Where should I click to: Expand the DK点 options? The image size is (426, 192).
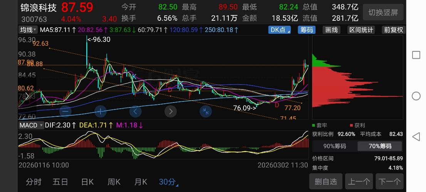click(280, 30)
